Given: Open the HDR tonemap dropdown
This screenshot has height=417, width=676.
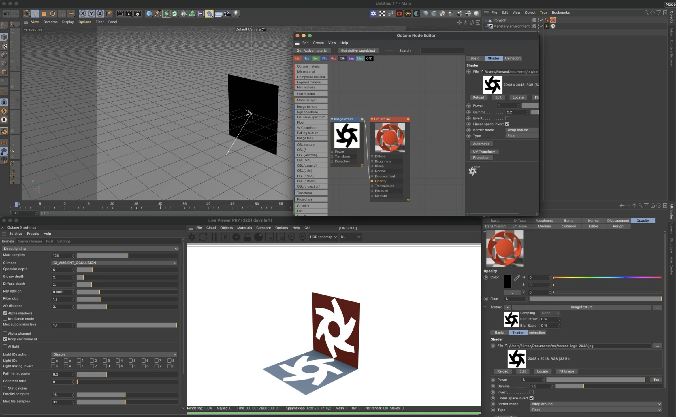Looking at the screenshot, I should click(323, 237).
